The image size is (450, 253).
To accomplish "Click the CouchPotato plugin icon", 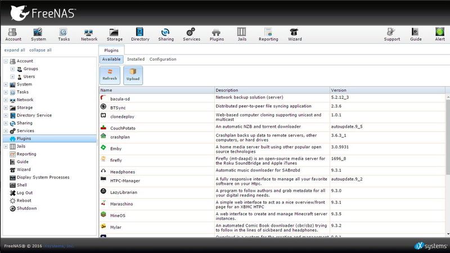I will point(103,128).
